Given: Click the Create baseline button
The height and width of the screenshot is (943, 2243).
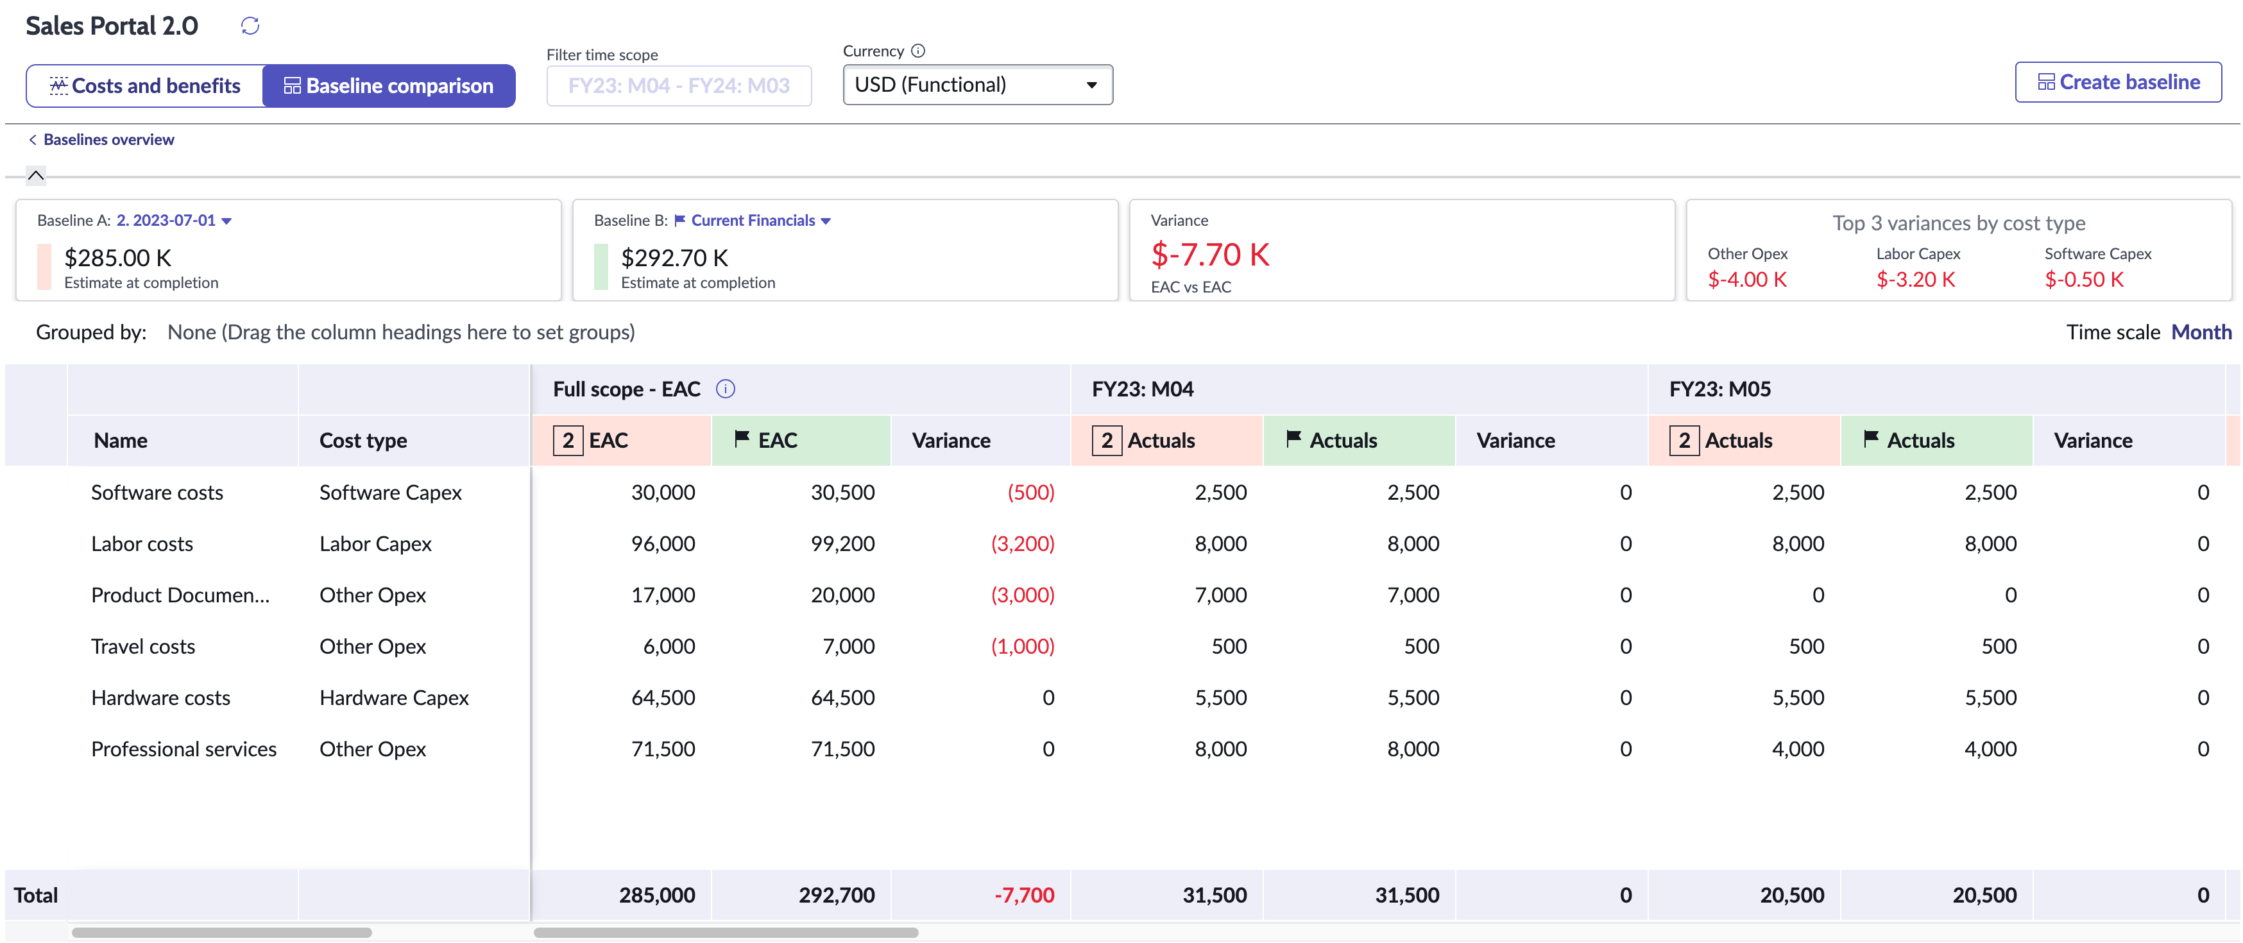Looking at the screenshot, I should click(x=2118, y=82).
